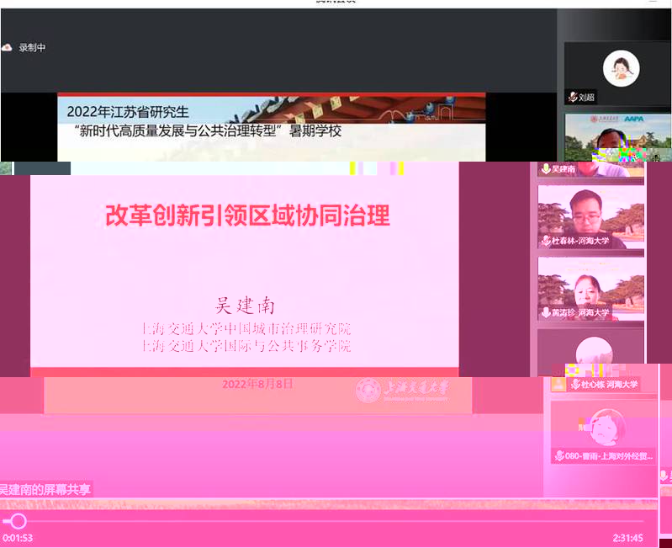Screen dimensions: 672x548
Task: Select 黄洁珍 河海大学 video thumbnail
Action: point(590,285)
